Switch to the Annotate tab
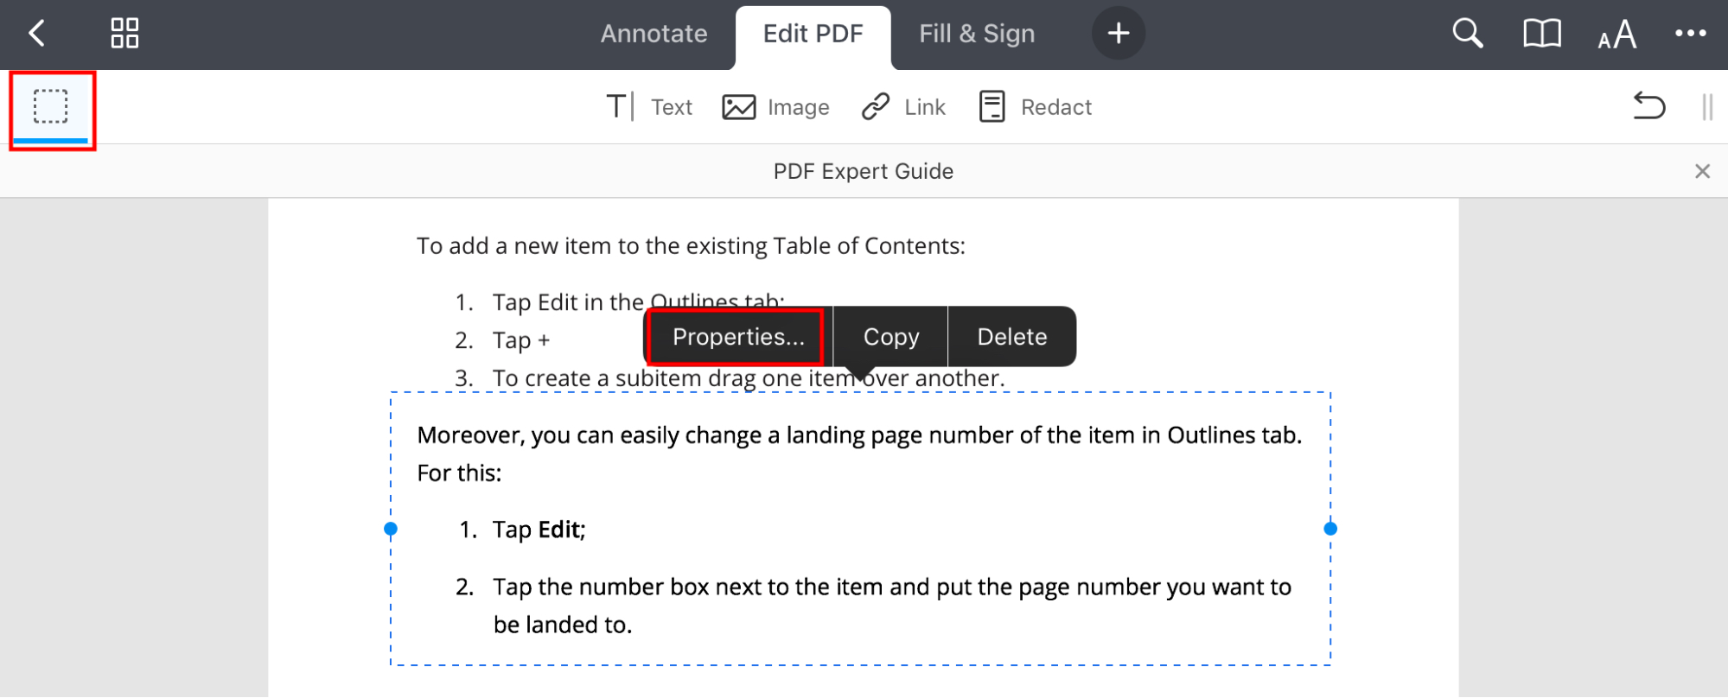The width and height of the screenshot is (1728, 698). coord(654,34)
